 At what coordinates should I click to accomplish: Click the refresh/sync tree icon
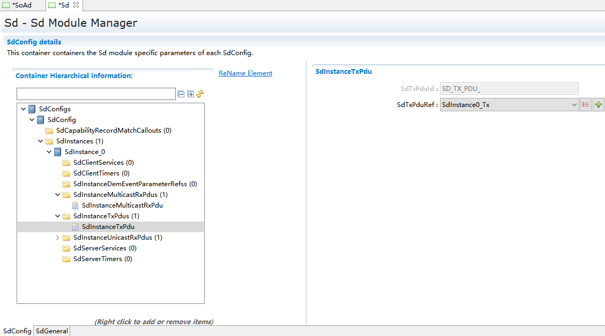tap(200, 94)
